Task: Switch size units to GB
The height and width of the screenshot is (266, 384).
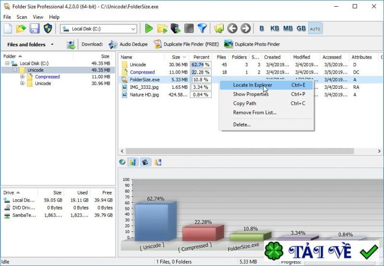Action: 301,29
